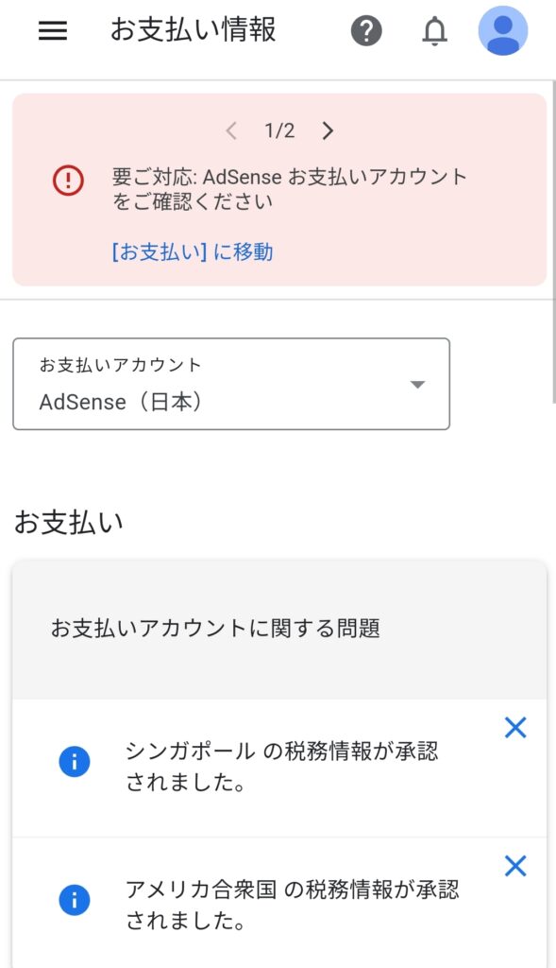Open the hamburger navigation menu
The width and height of the screenshot is (556, 968).
click(53, 31)
